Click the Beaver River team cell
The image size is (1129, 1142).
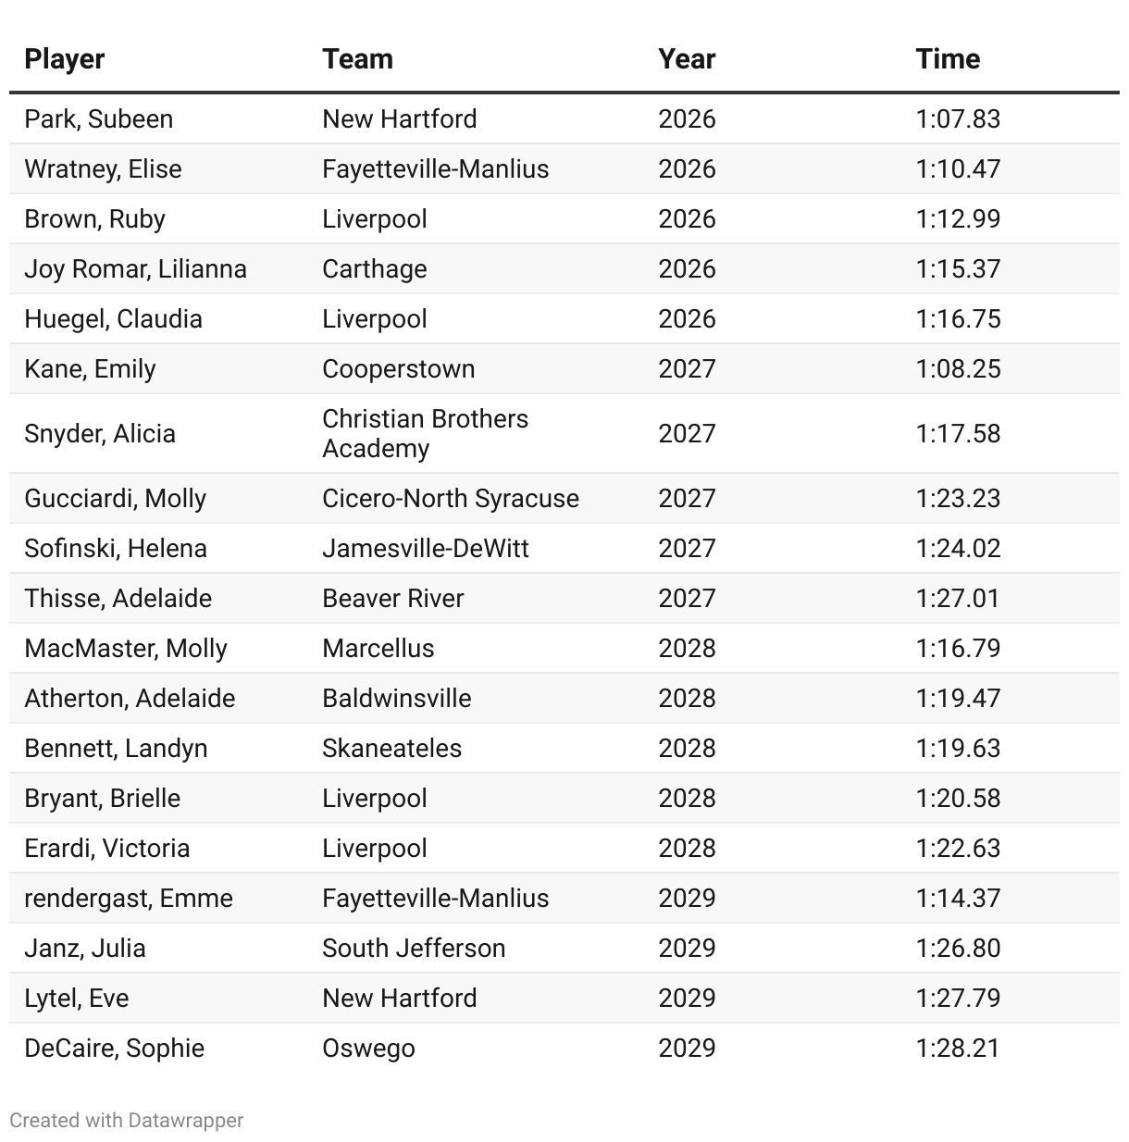click(392, 599)
